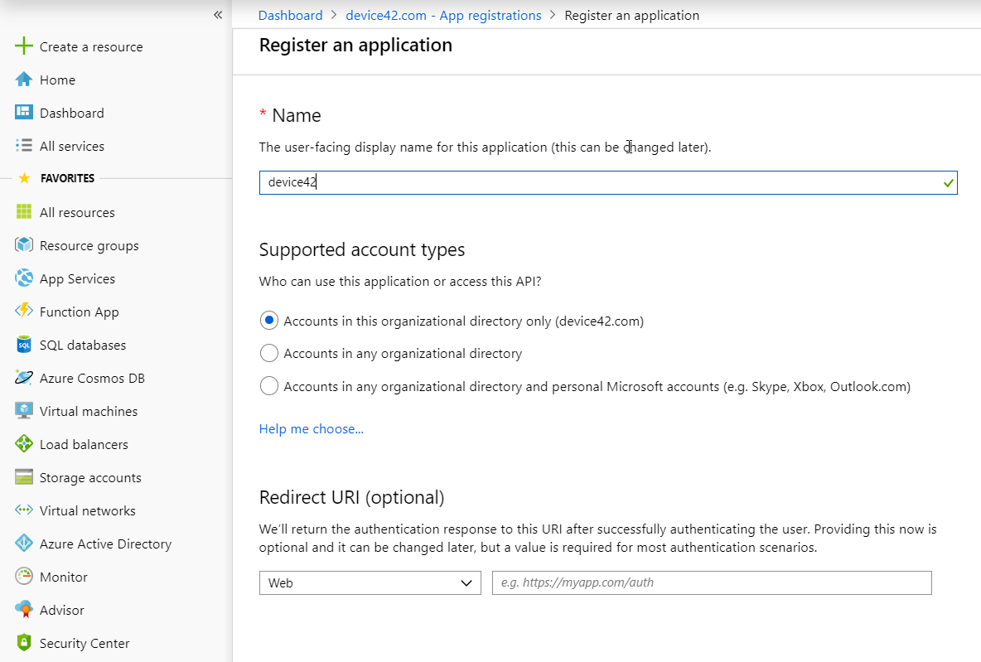Click the Home icon in the sidebar

(24, 80)
